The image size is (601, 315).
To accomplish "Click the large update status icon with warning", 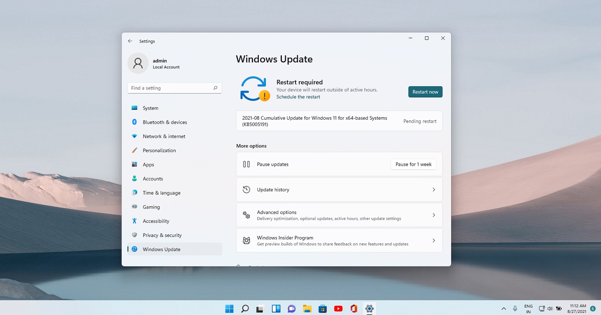I will click(255, 89).
